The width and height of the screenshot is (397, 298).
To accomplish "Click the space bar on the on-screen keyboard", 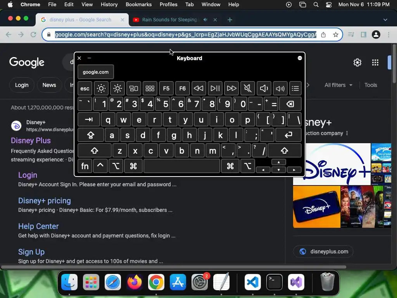I will 182,166.
